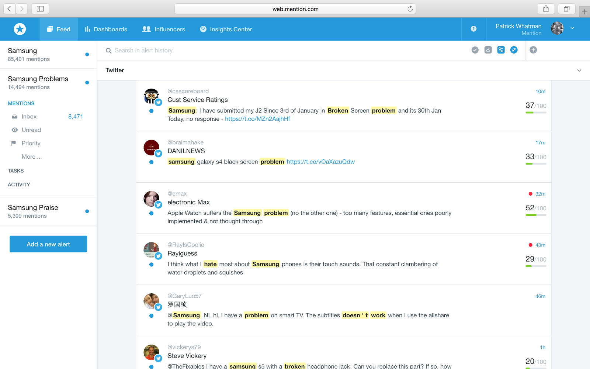Click the red priority dot at 43m
Screen dimensions: 590x369
(x=530, y=245)
